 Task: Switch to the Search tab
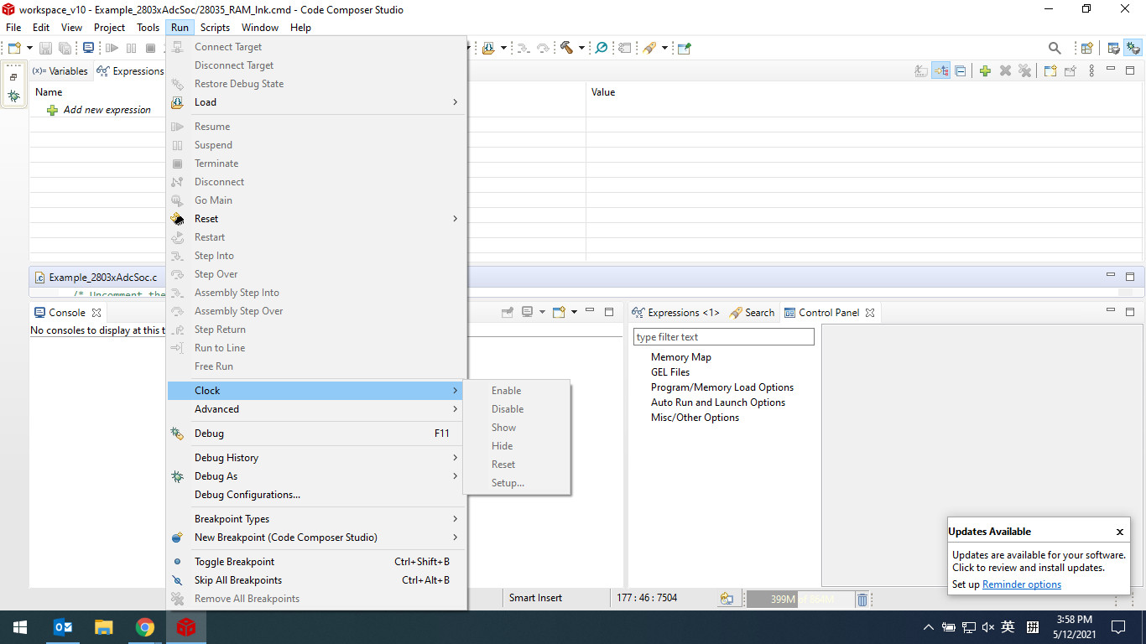(752, 313)
